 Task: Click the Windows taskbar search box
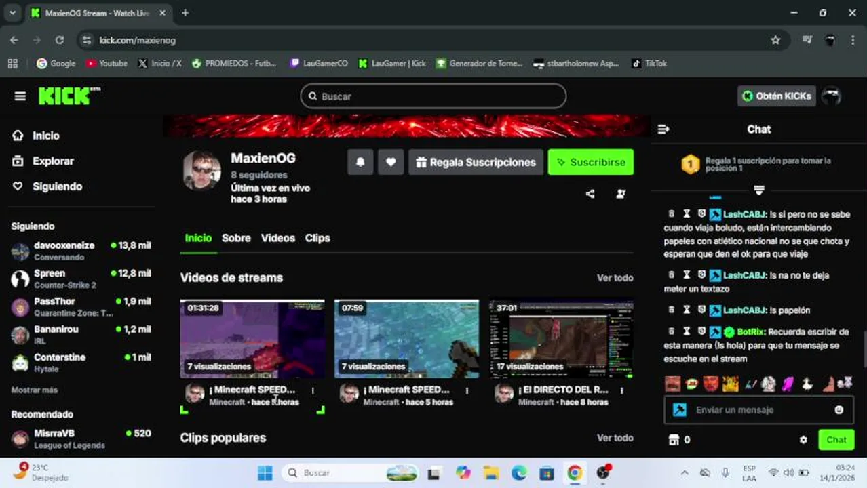pos(350,472)
